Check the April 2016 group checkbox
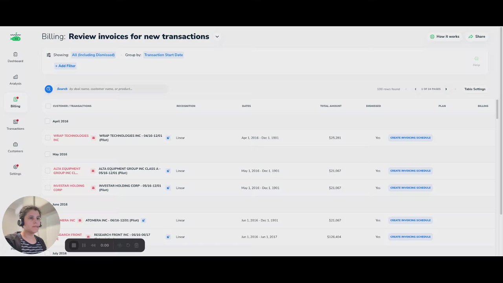Viewport: 503px width, 283px height. tap(48, 121)
